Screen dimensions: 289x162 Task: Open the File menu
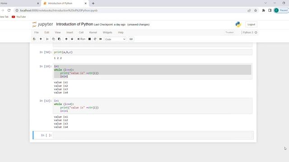(x=37, y=32)
